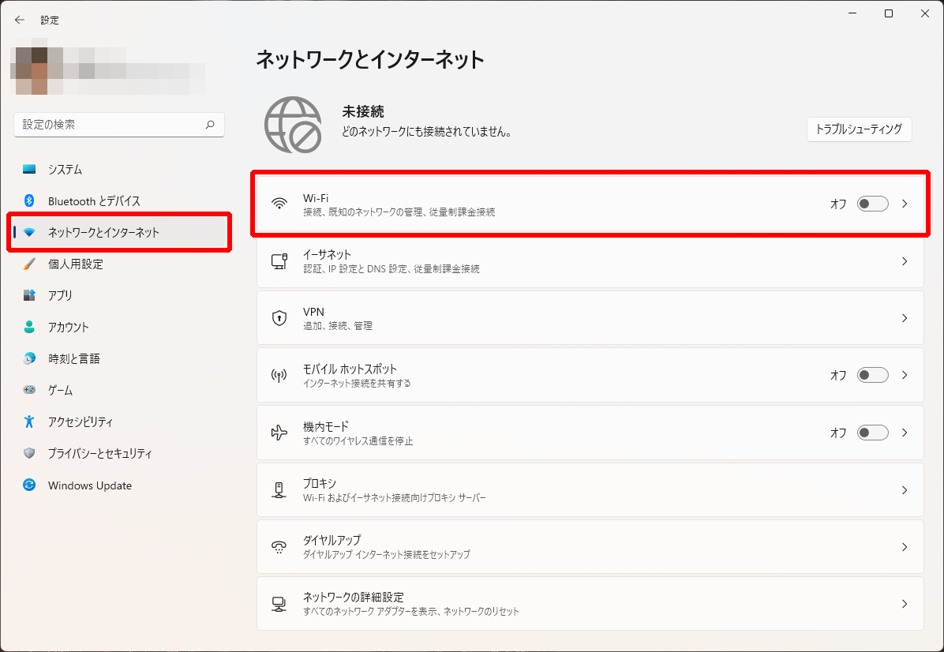This screenshot has width=944, height=652.
Task: Toggle 機内モード switch on
Action: 873,433
